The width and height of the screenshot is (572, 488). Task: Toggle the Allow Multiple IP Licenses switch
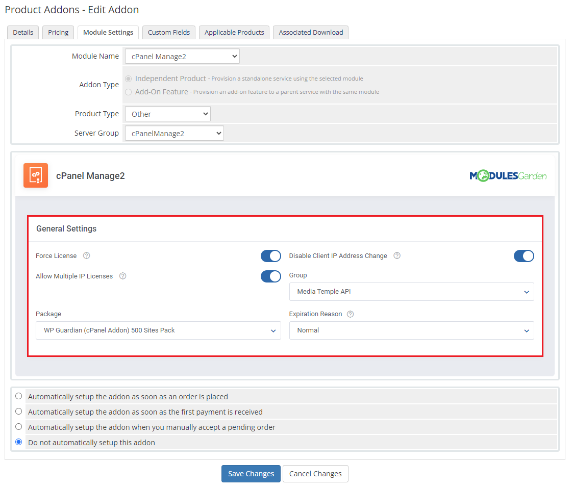pos(270,276)
